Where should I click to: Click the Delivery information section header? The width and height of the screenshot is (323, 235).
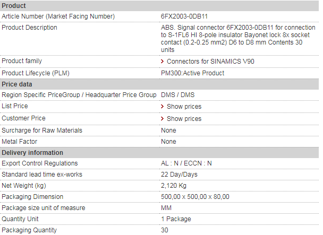coord(159,153)
